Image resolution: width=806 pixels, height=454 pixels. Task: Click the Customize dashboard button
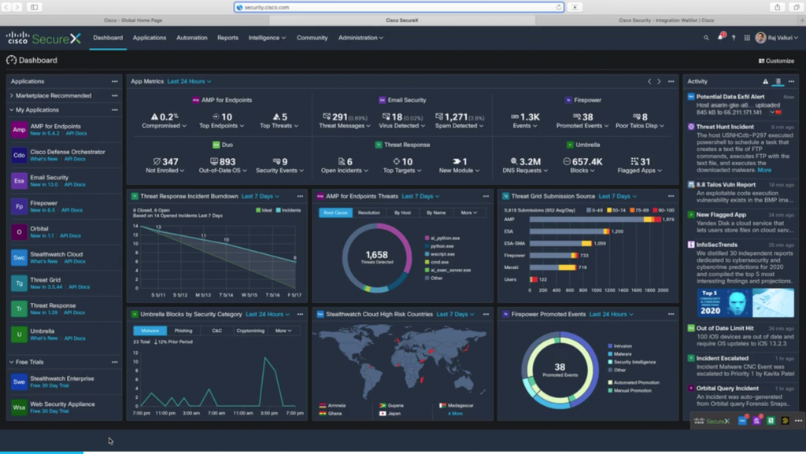[776, 61]
